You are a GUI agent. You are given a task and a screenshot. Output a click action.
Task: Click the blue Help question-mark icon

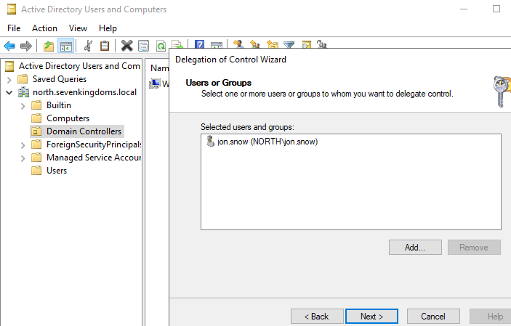(199, 44)
